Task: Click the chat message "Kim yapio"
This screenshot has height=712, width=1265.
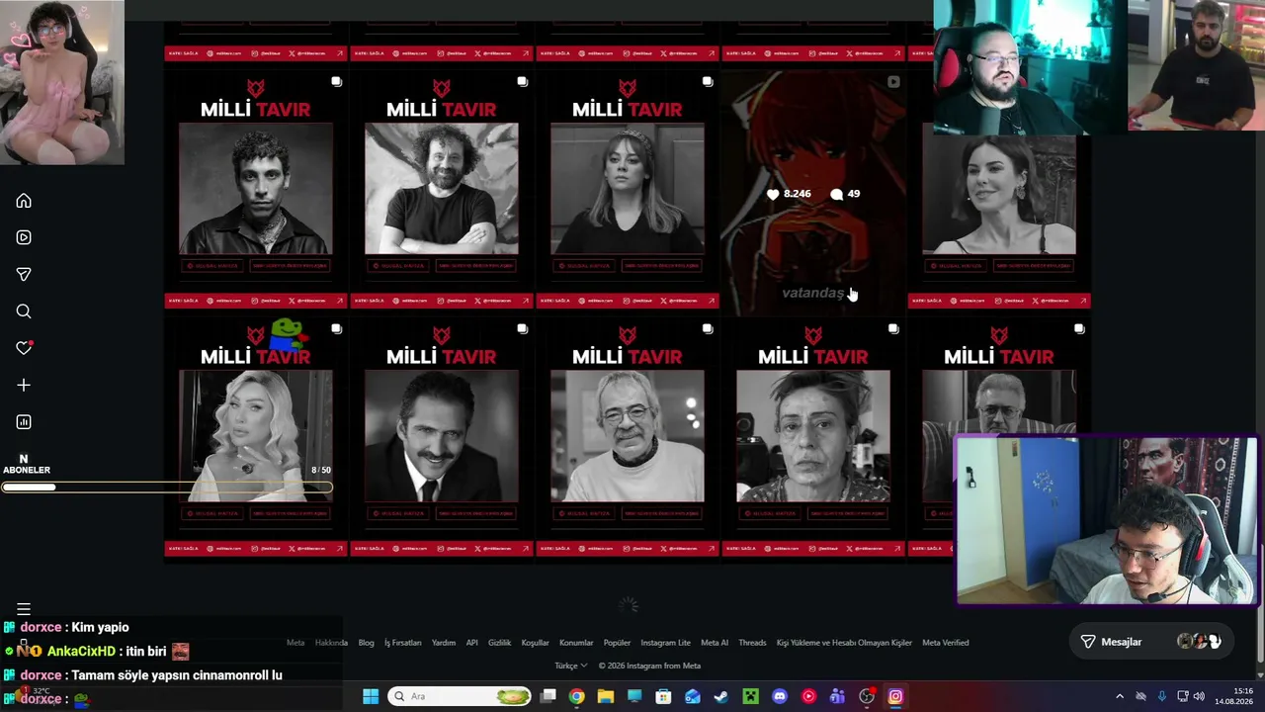Action: click(x=100, y=627)
